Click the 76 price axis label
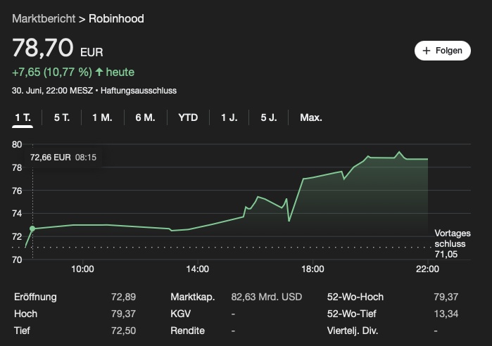Viewport: 492px width, 346px height. tap(17, 191)
